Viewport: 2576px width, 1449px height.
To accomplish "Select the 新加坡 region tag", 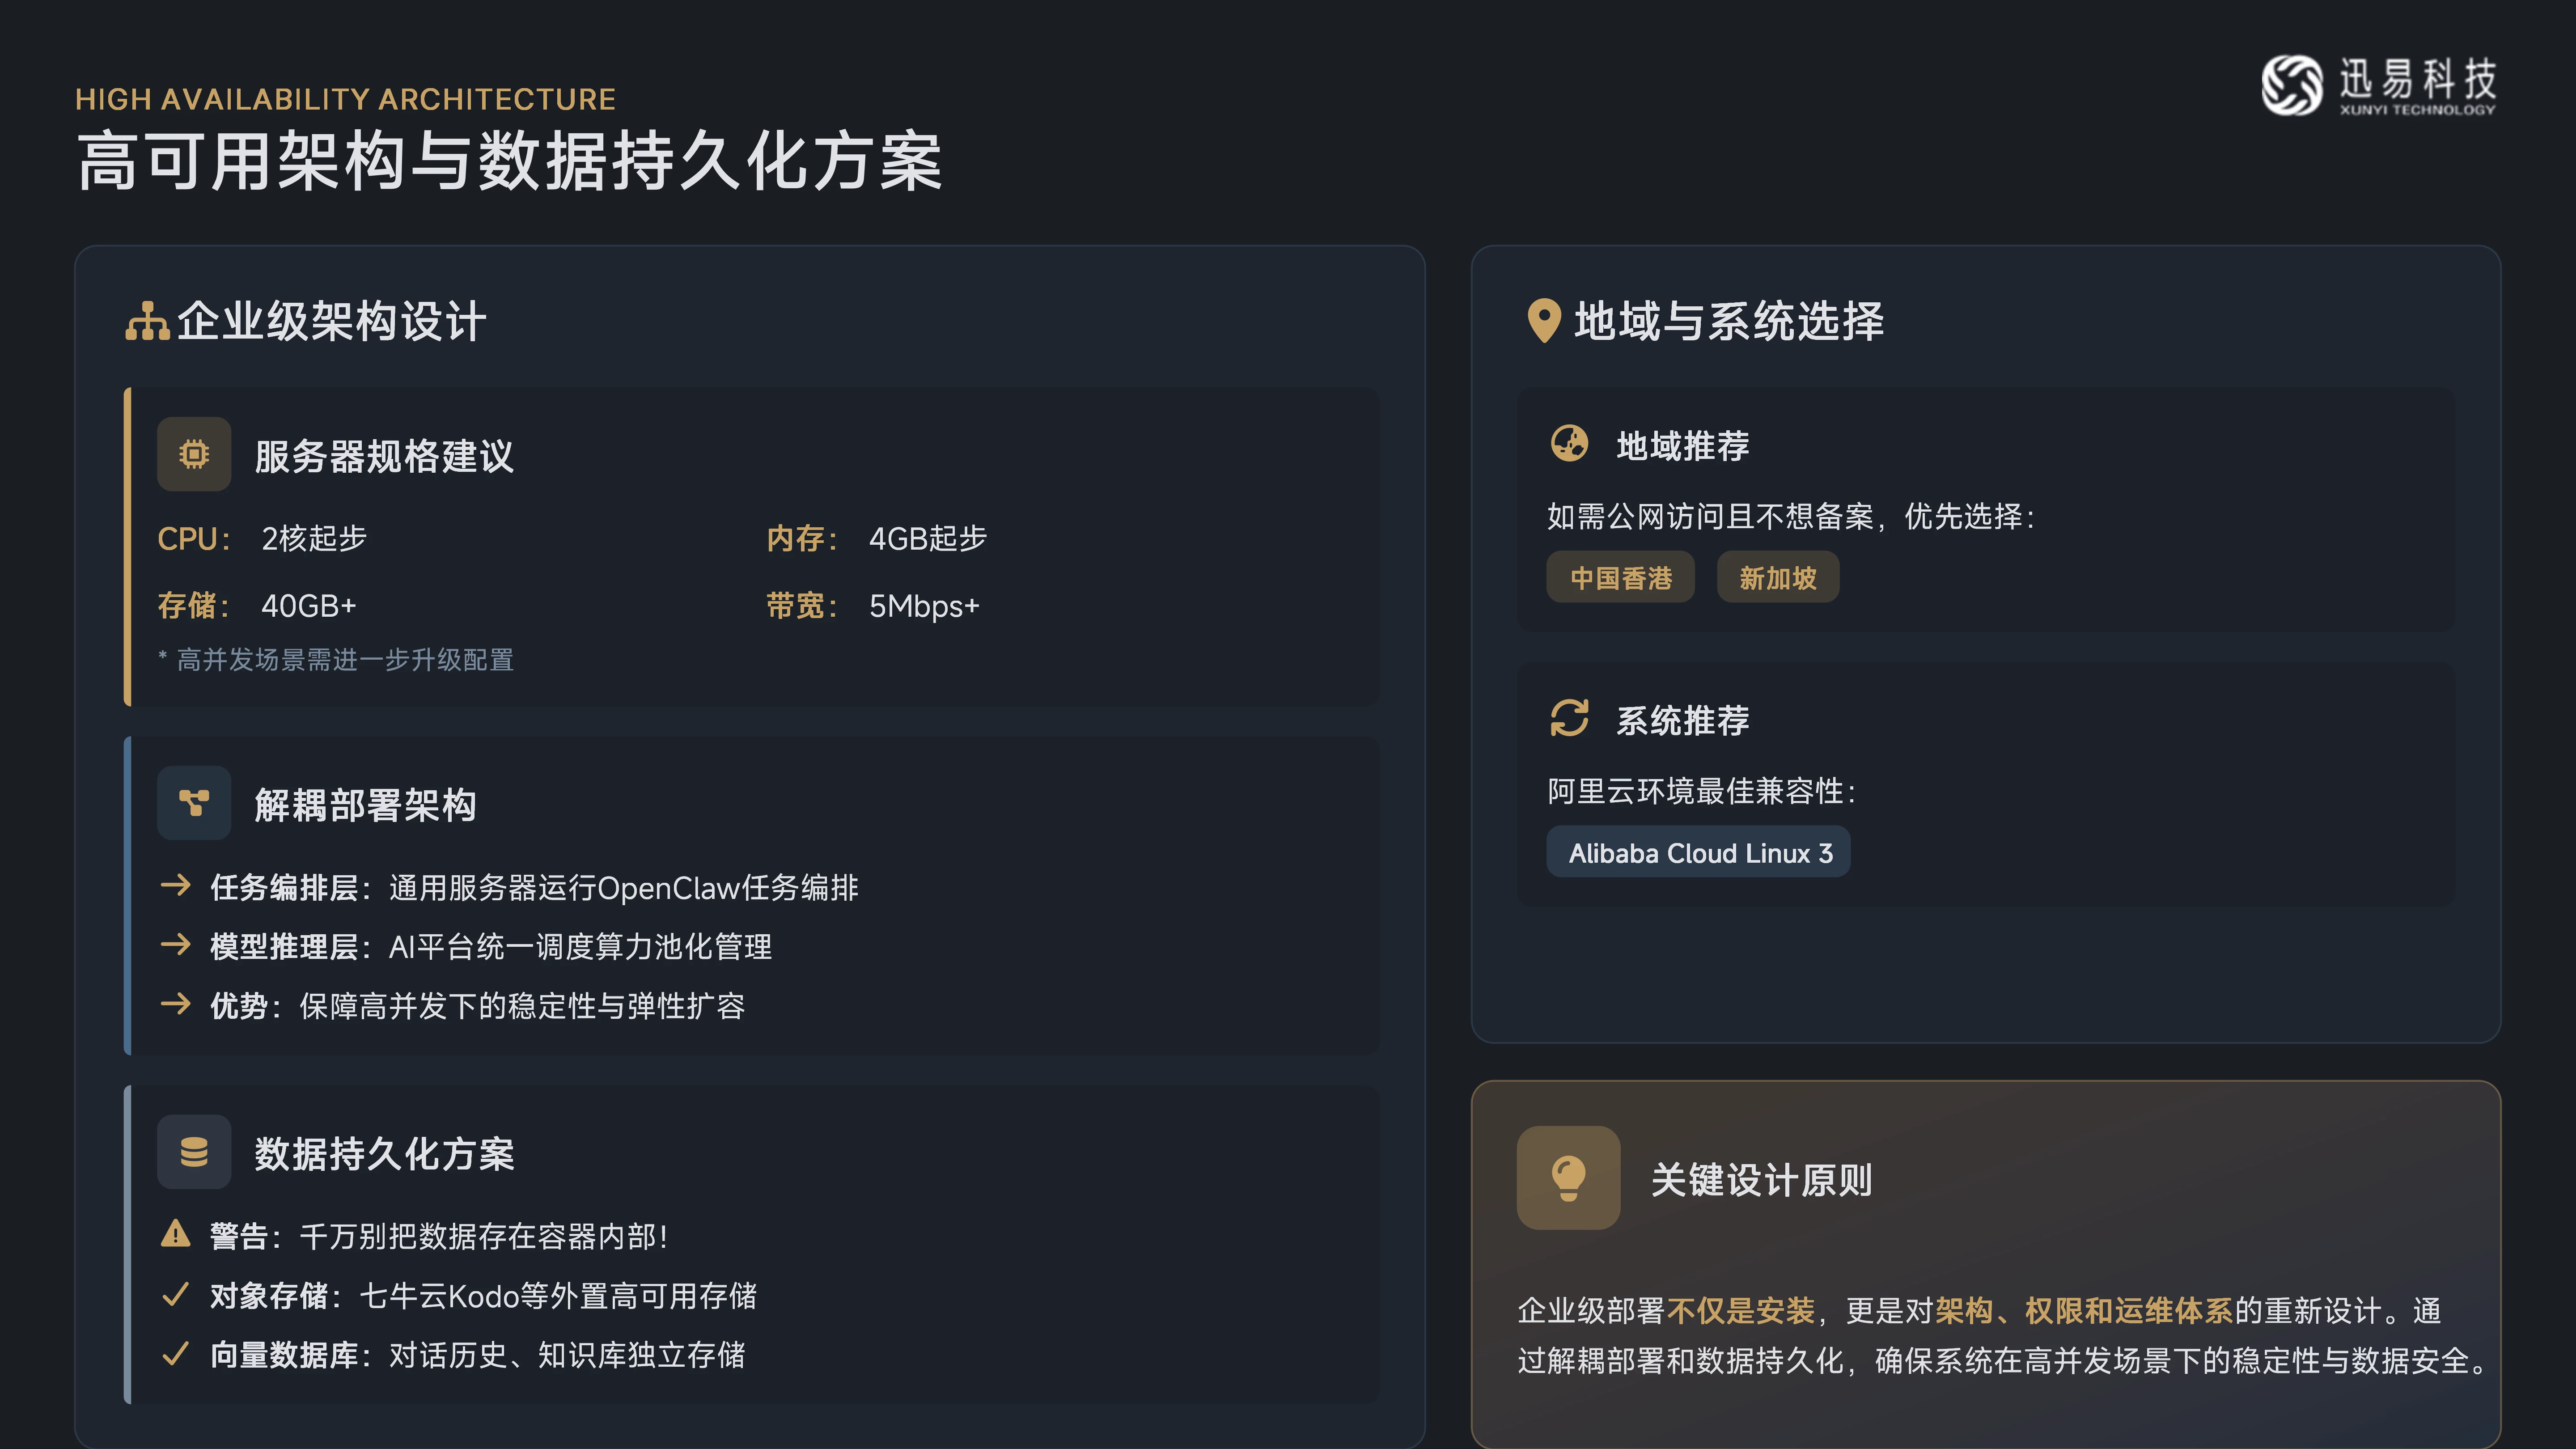I will pos(1777,578).
